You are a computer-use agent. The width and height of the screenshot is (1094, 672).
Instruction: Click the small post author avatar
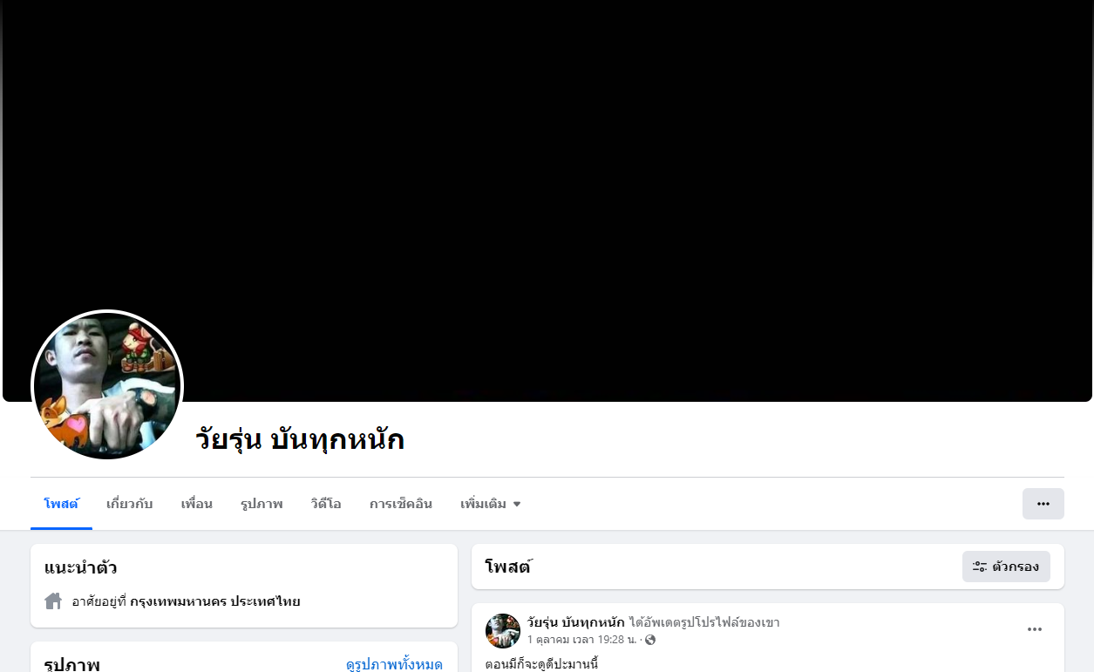(x=503, y=631)
